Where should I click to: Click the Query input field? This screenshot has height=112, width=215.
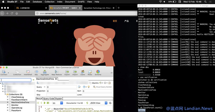pos(62,87)
